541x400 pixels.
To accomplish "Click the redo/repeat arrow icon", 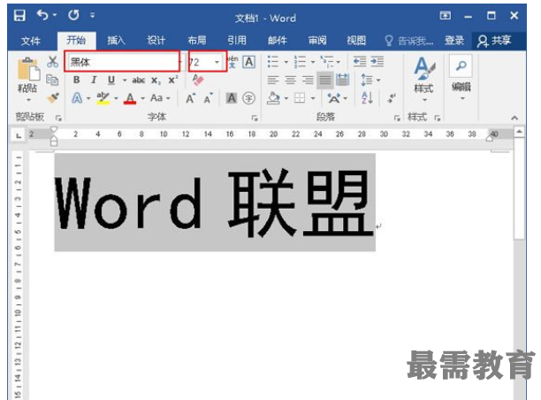I will click(73, 15).
